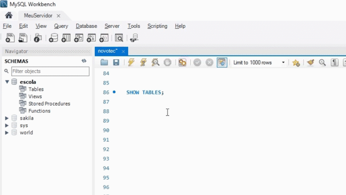Save the script with floppy disk icon
The height and width of the screenshot is (195, 346).
tap(116, 62)
